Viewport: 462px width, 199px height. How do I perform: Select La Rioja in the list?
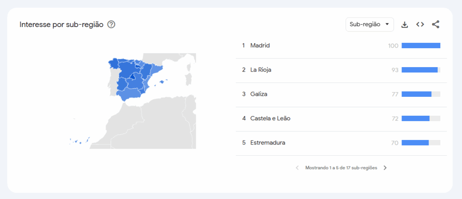[261, 70]
